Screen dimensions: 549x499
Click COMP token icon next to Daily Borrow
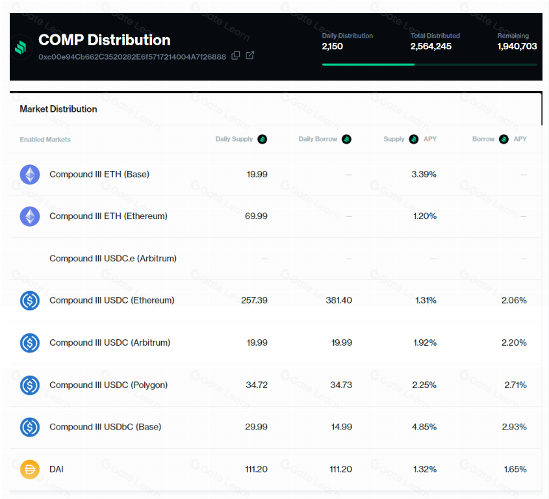(347, 140)
